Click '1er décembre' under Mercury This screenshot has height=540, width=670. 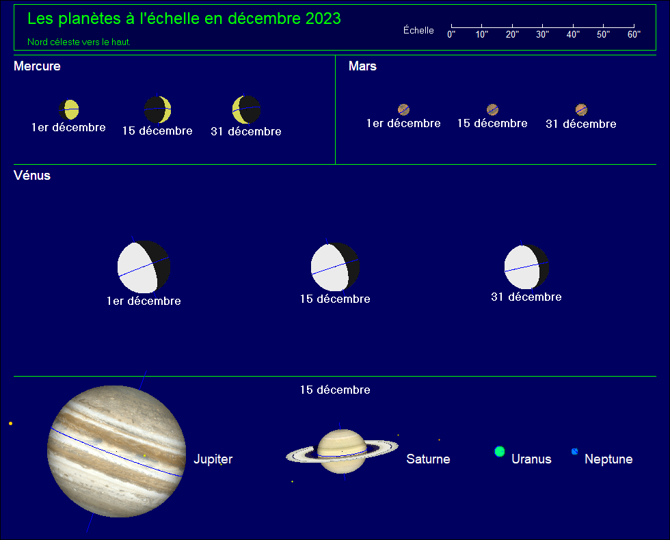[68, 127]
